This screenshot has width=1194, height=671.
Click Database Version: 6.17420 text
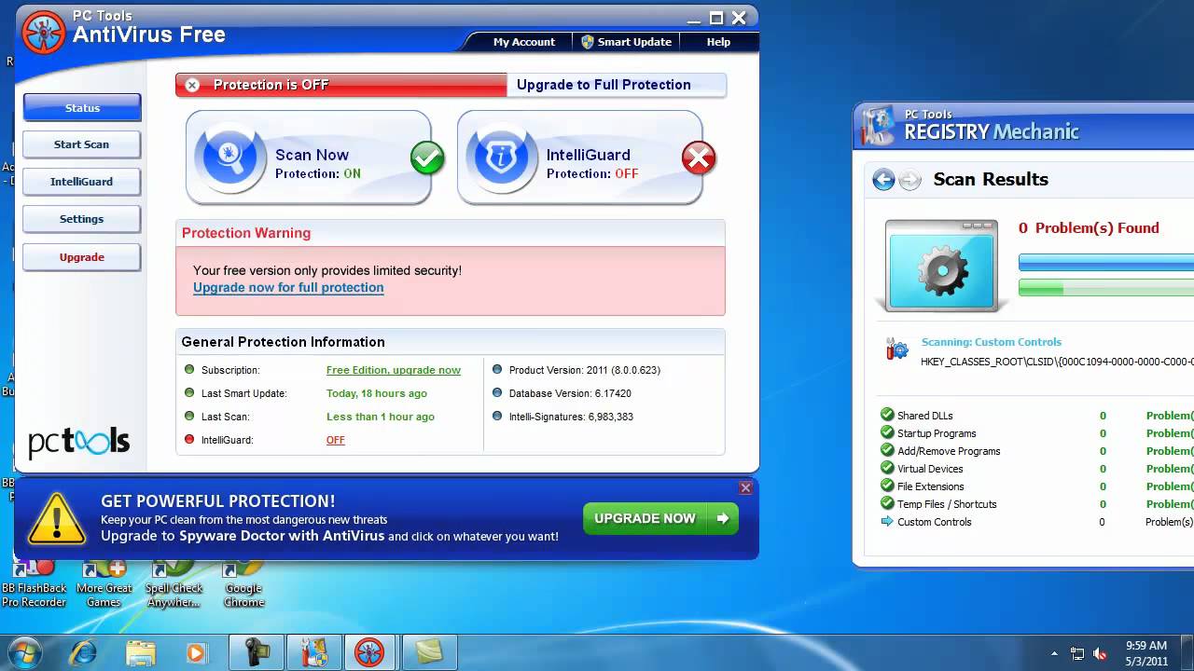[570, 393]
